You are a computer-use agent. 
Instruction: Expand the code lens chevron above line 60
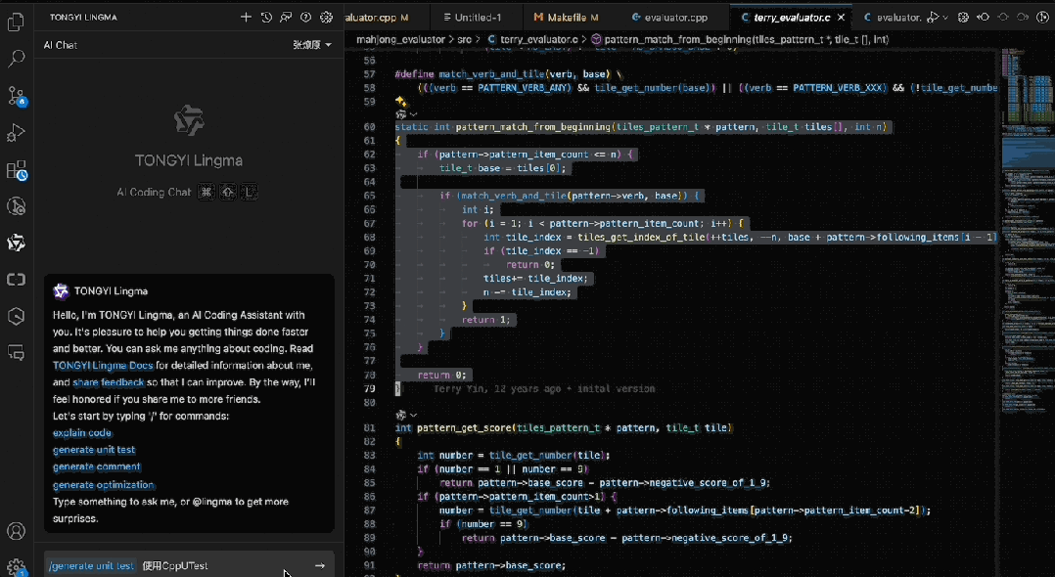(413, 114)
